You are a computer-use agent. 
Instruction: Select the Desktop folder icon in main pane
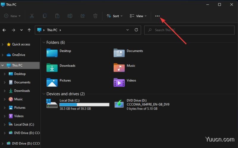point(52,53)
